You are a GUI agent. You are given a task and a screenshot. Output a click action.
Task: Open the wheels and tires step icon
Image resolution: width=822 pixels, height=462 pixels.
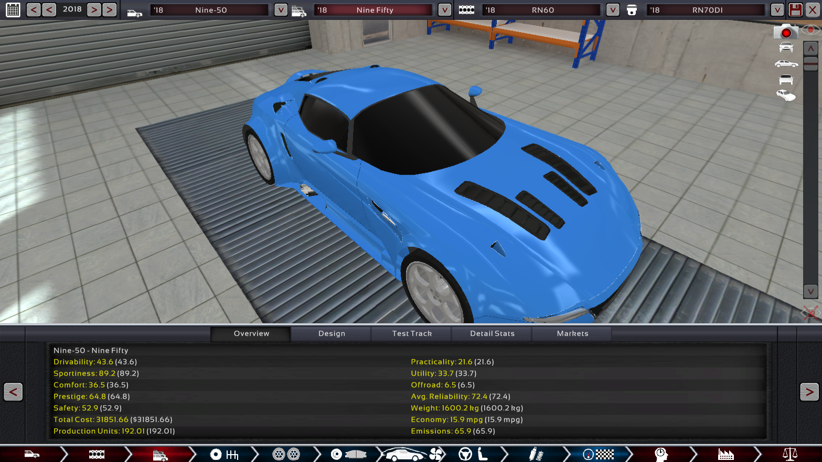point(286,454)
